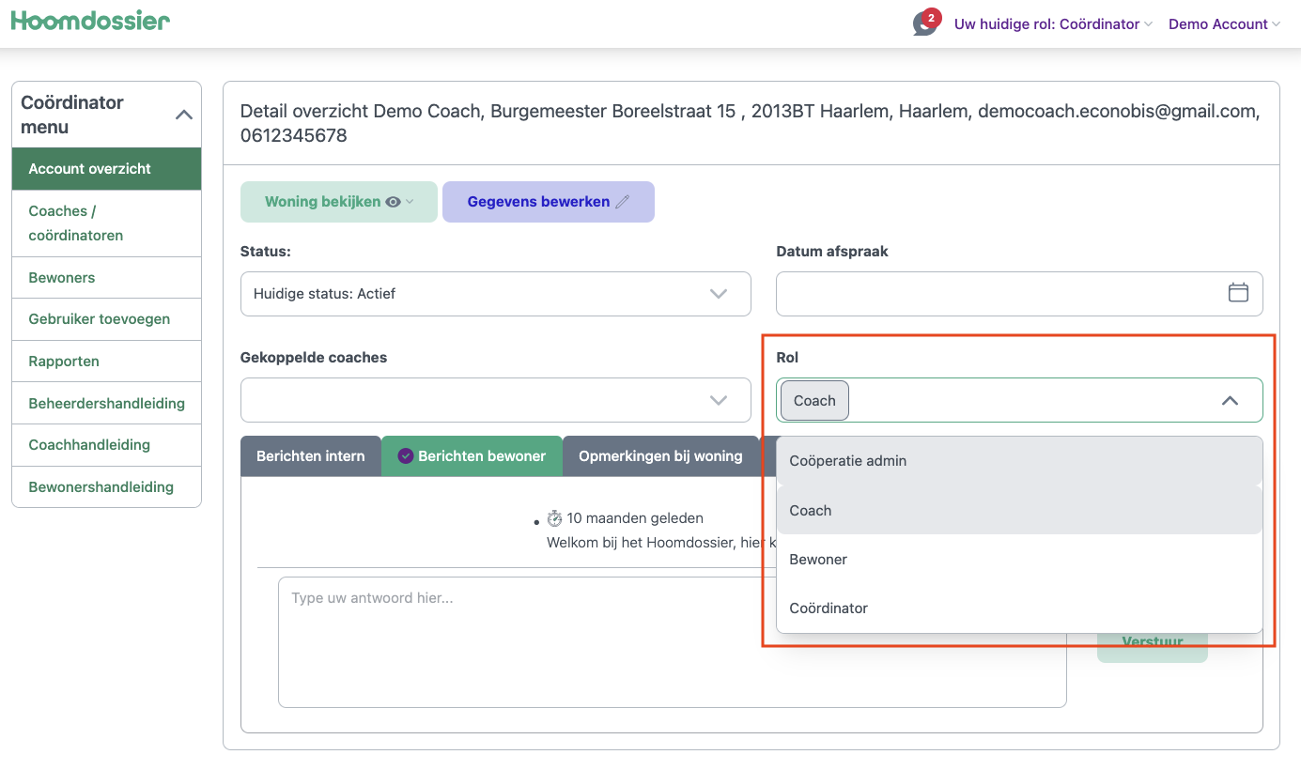This screenshot has height=770, width=1301.
Task: Click the Hoomdossier logo
Action: coord(90,21)
